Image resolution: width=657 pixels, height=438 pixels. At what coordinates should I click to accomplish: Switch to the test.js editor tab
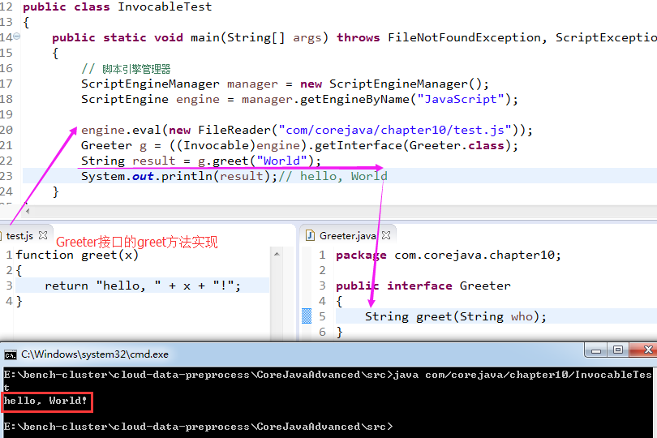click(19, 236)
